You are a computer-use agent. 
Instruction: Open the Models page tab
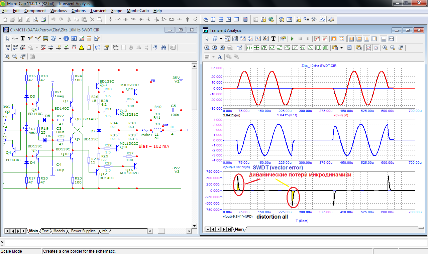coord(59,231)
